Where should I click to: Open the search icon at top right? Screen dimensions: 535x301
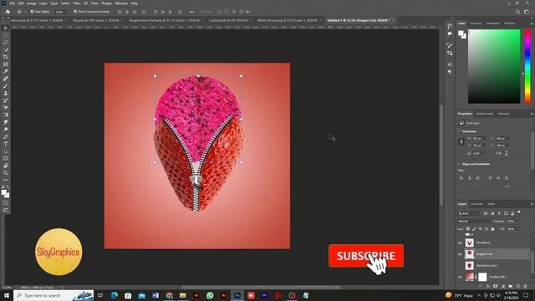pos(517,12)
